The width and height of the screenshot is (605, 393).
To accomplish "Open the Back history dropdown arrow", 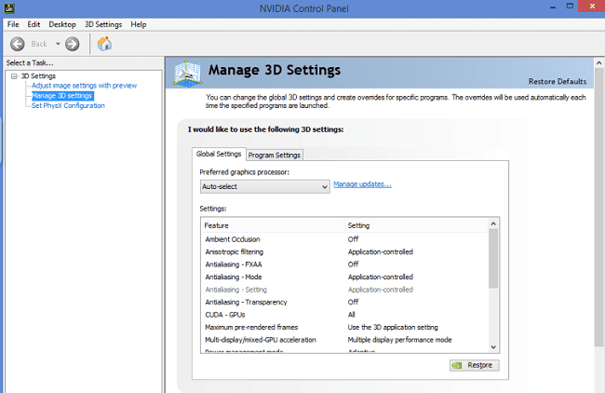I will 58,44.
